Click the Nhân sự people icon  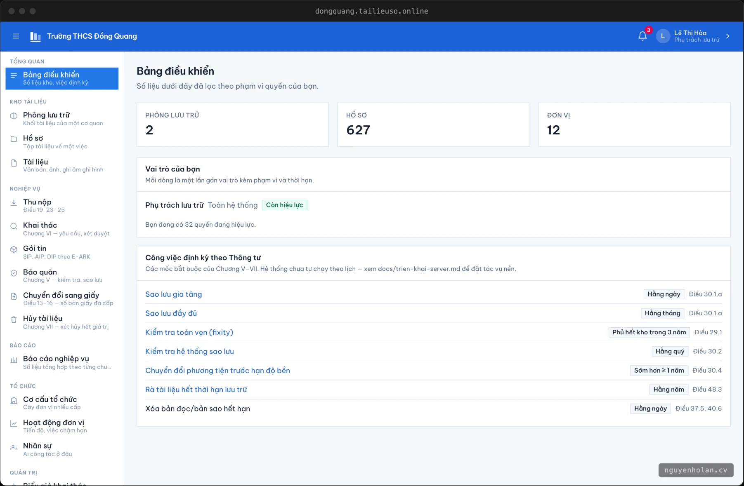(x=14, y=447)
